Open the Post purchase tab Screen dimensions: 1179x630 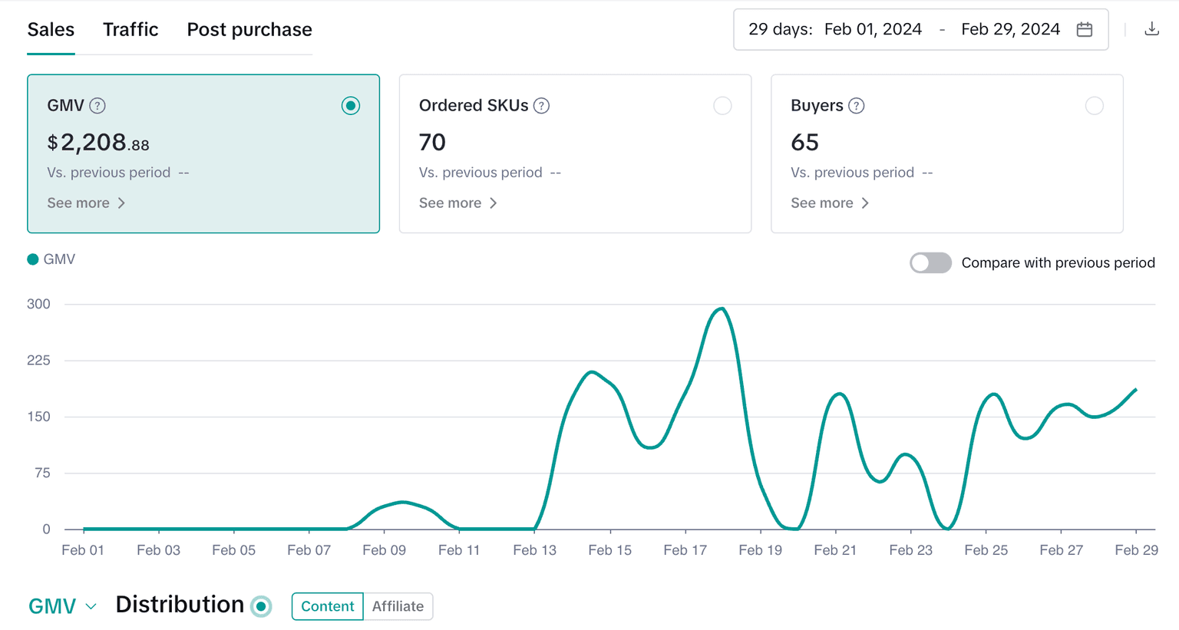(249, 29)
